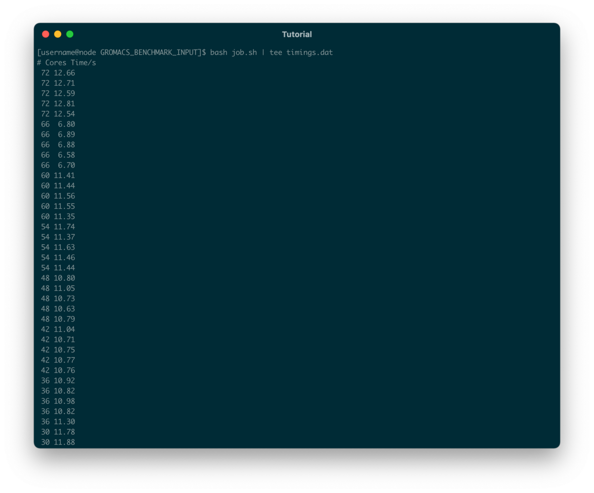
Task: Click the 11.05 timing for 48 cores
Action: tap(64, 288)
